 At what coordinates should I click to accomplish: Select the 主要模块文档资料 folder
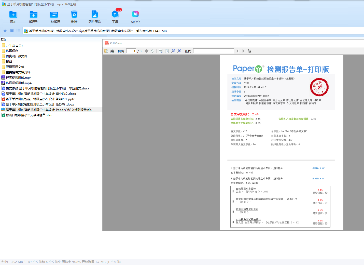(x=16, y=72)
